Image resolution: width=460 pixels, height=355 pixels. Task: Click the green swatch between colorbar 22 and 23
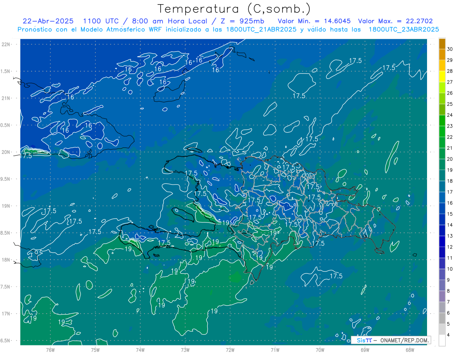click(442, 132)
